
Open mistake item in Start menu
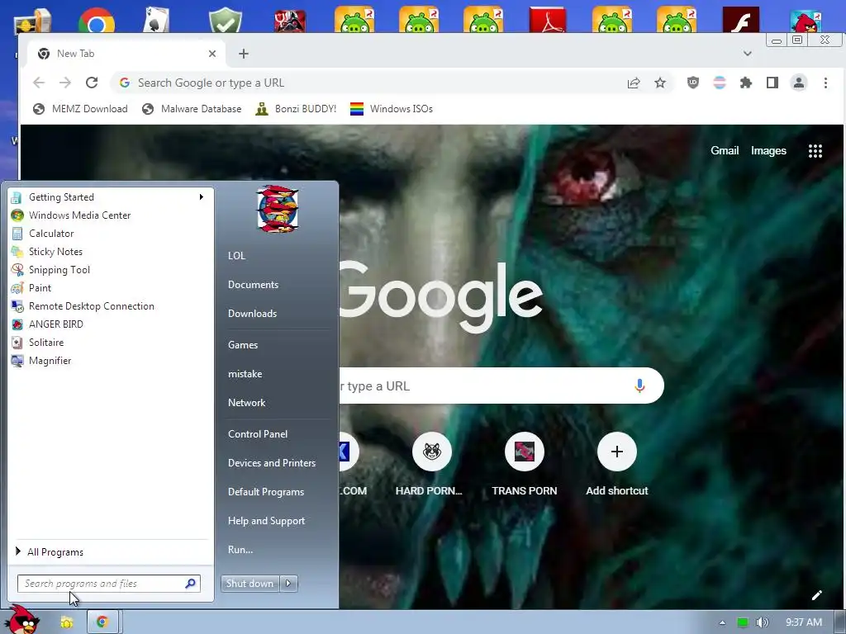[x=245, y=374]
